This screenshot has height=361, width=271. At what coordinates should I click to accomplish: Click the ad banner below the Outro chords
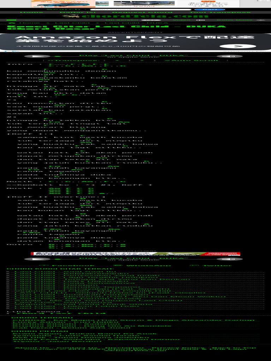(135, 254)
